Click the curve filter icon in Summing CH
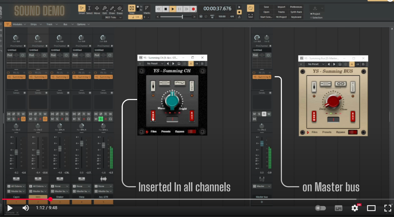Image resolution: width=394 pixels, height=217 pixels. pos(180,83)
